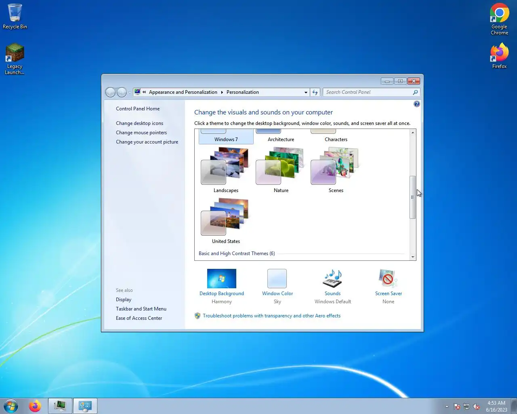Launch Firefox from the taskbar
517x414 pixels.
tap(35, 406)
